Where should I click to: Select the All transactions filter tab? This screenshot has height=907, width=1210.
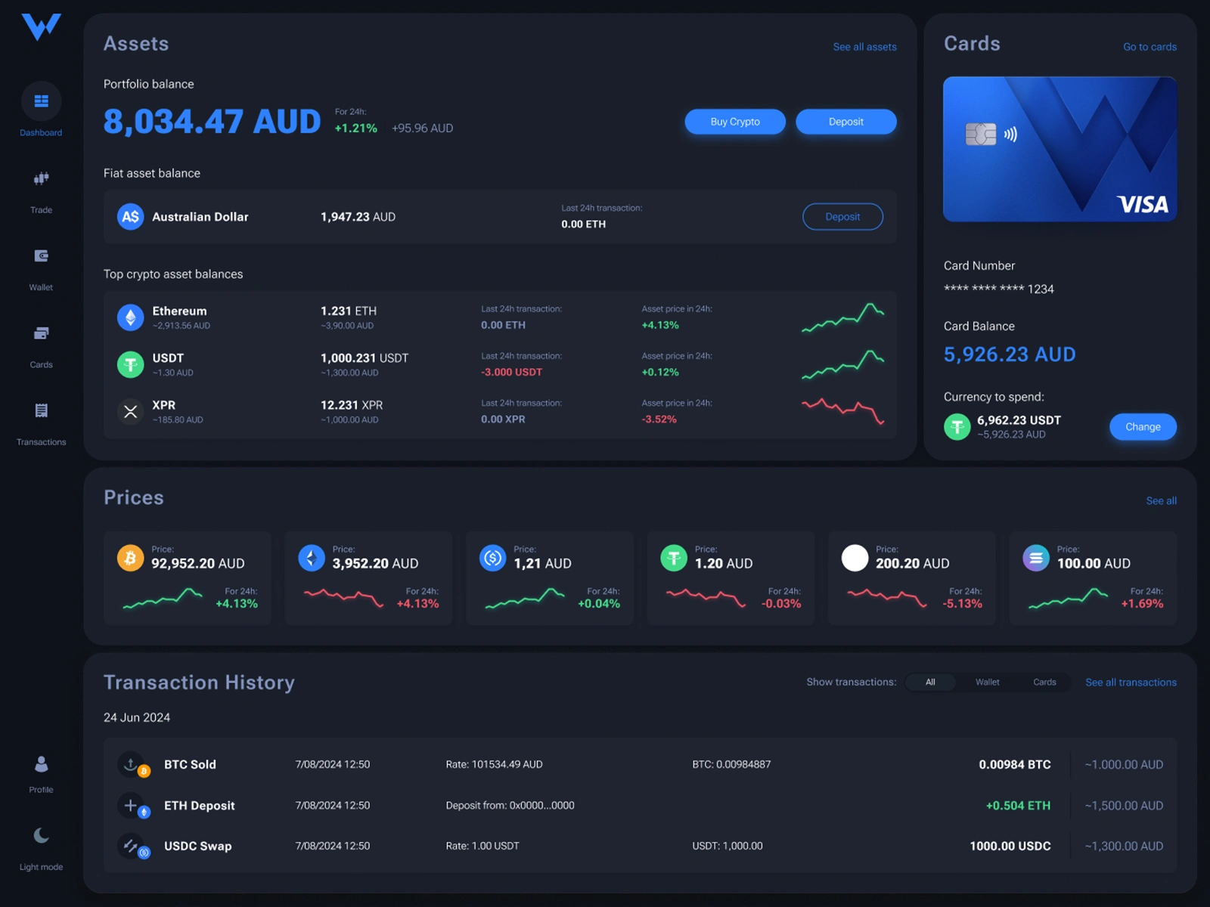(x=930, y=682)
